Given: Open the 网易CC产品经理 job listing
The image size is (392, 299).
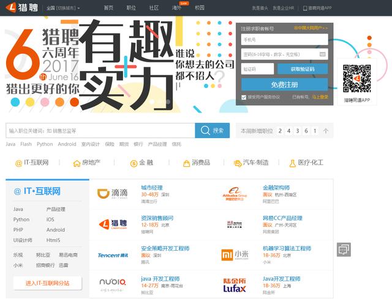Looking at the screenshot, I should [x=282, y=218].
